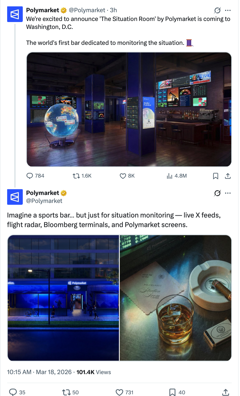Open the blue building exterior photo
240x396 pixels.
click(63, 298)
